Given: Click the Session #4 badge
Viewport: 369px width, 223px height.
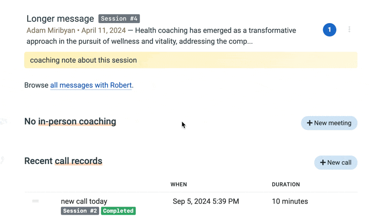Looking at the screenshot, I should pos(119,19).
